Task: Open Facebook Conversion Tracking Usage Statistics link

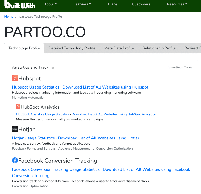Action: point(56,169)
